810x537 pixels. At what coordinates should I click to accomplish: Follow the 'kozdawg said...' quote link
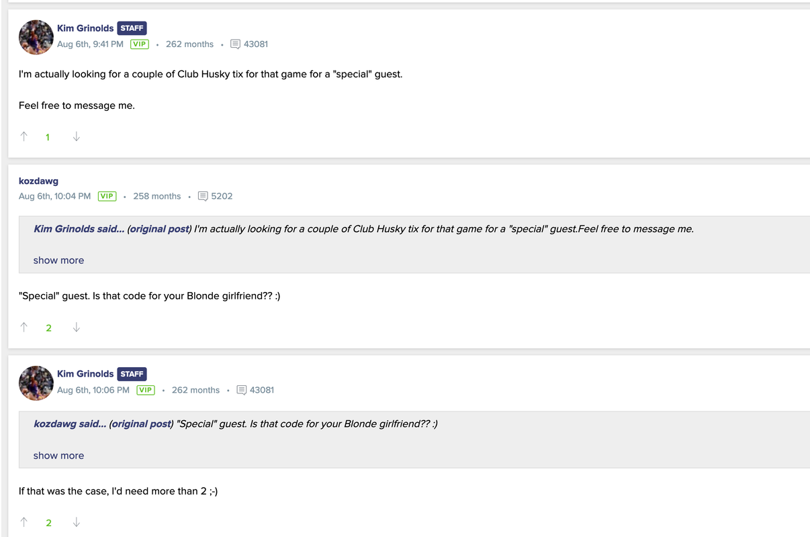coord(70,424)
